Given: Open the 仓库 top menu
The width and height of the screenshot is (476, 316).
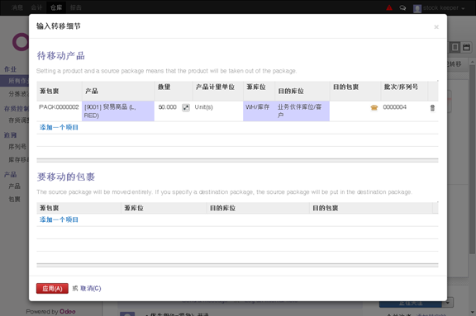Looking at the screenshot, I should [56, 7].
